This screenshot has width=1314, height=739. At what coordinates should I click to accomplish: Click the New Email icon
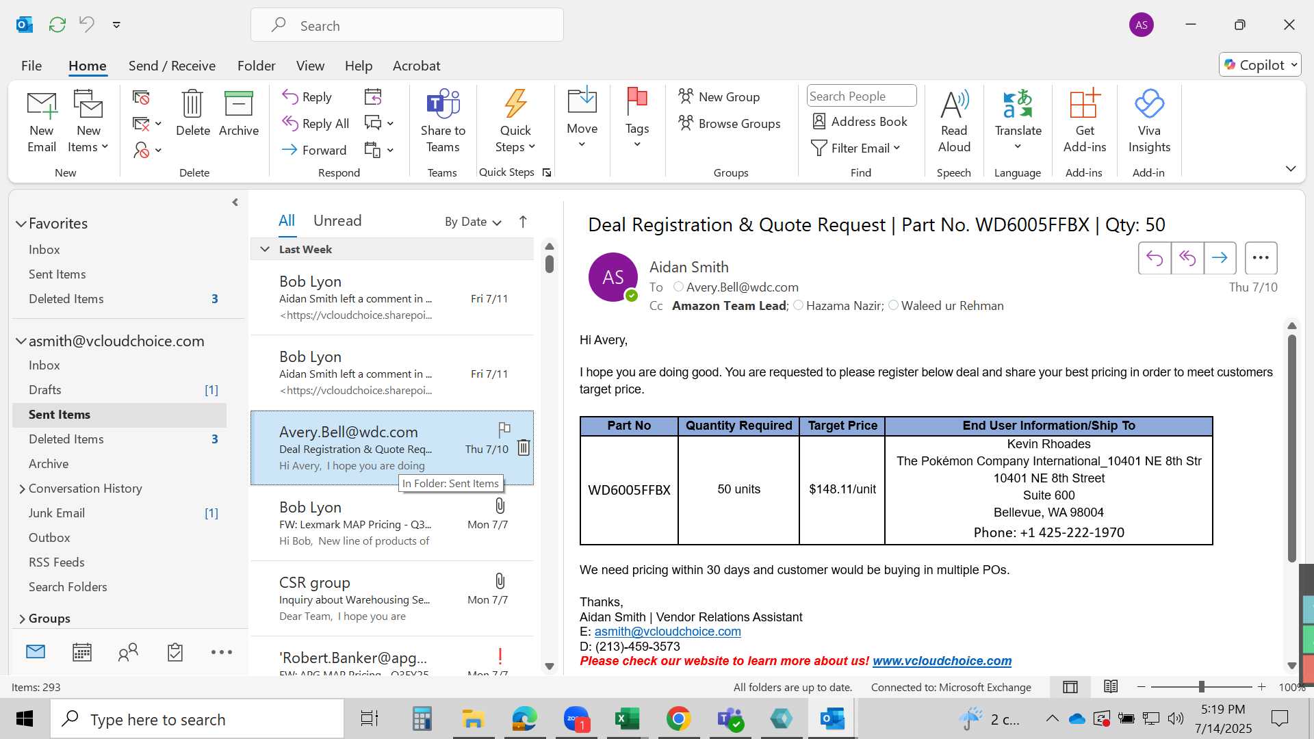point(42,122)
